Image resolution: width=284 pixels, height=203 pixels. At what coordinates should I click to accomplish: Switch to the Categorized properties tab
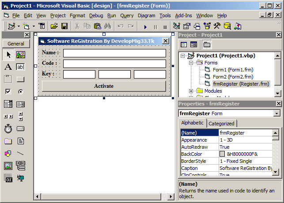pyautogui.click(x=221, y=124)
